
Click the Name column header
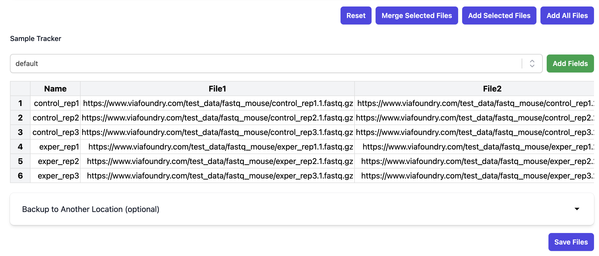click(55, 88)
